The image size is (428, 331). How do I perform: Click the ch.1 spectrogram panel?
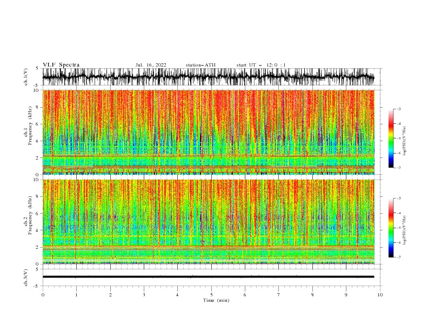point(208,132)
